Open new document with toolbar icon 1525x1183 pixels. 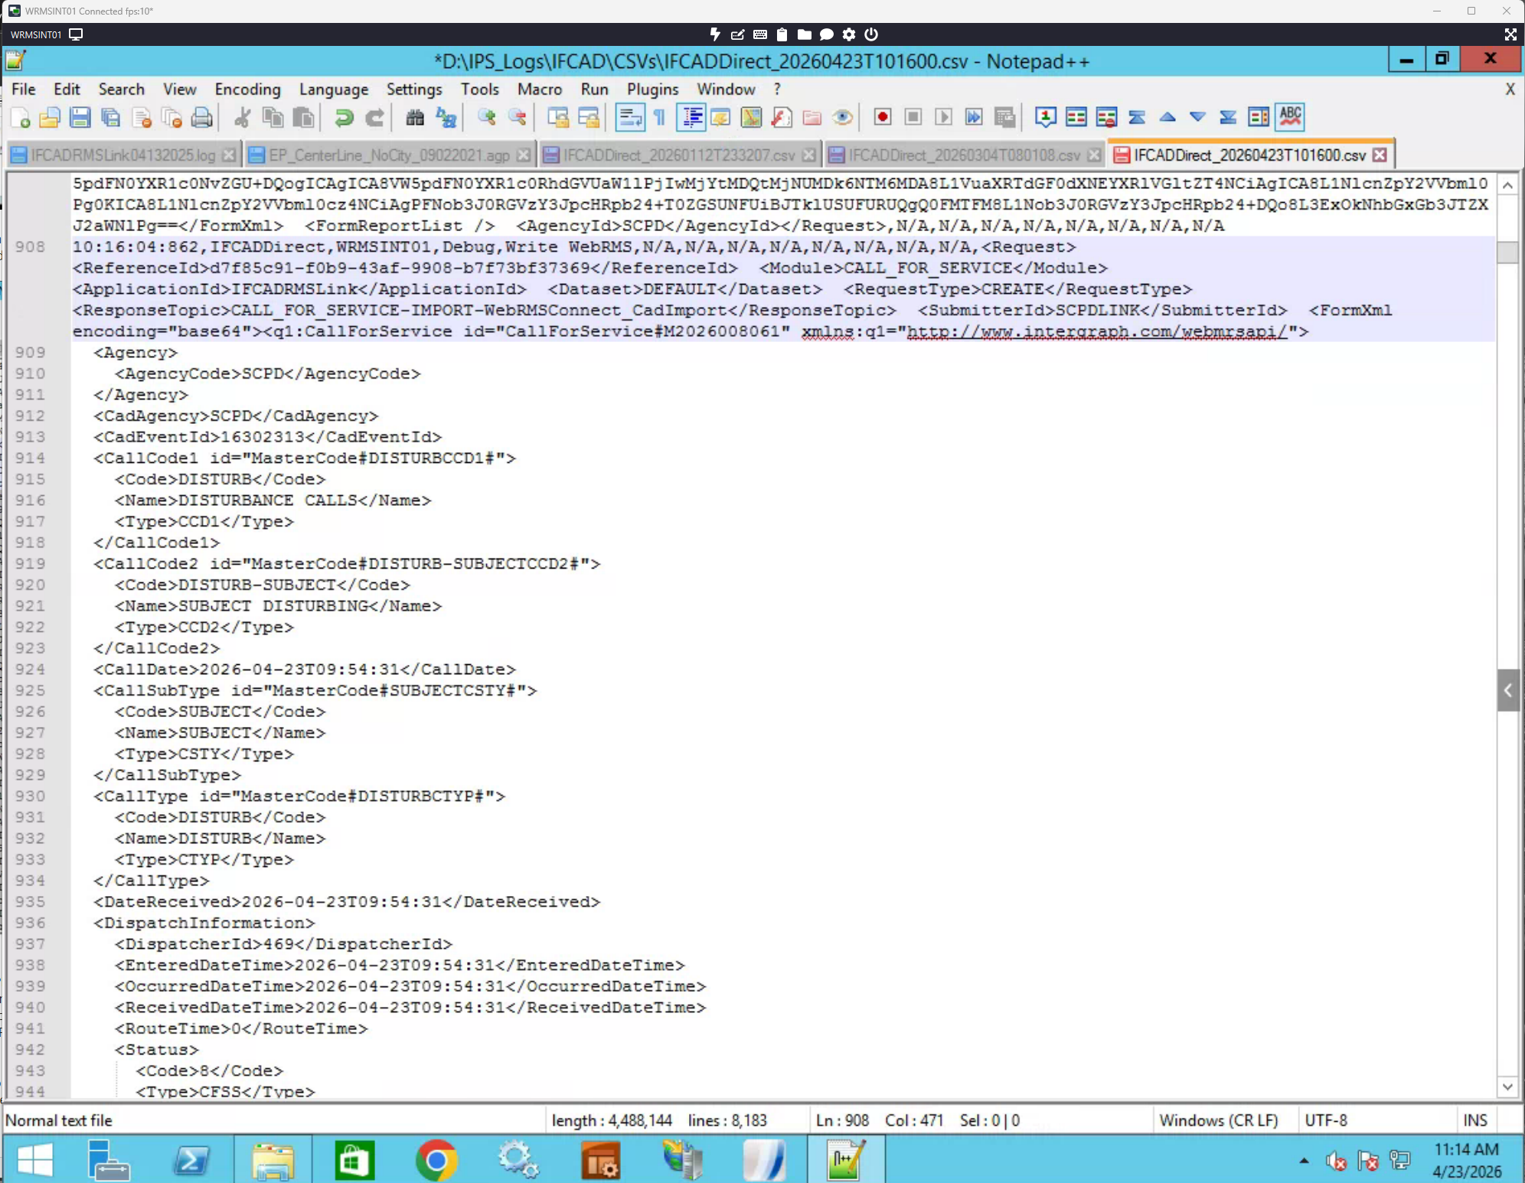coord(21,117)
